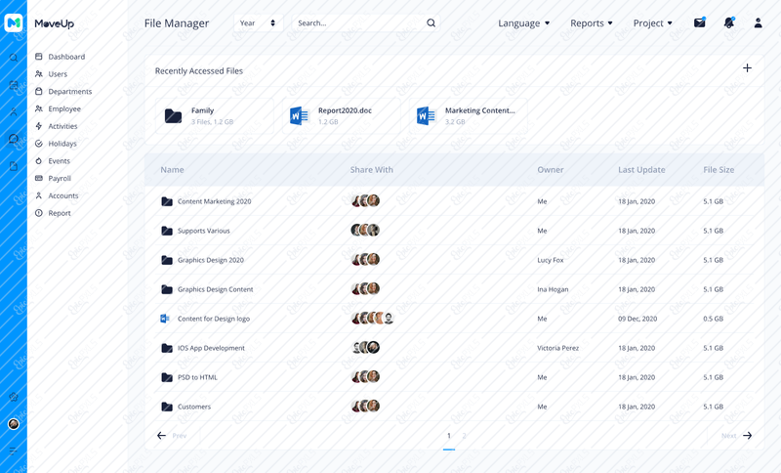Open Events in the side menu
Image resolution: width=781 pixels, height=473 pixels.
[53, 161]
